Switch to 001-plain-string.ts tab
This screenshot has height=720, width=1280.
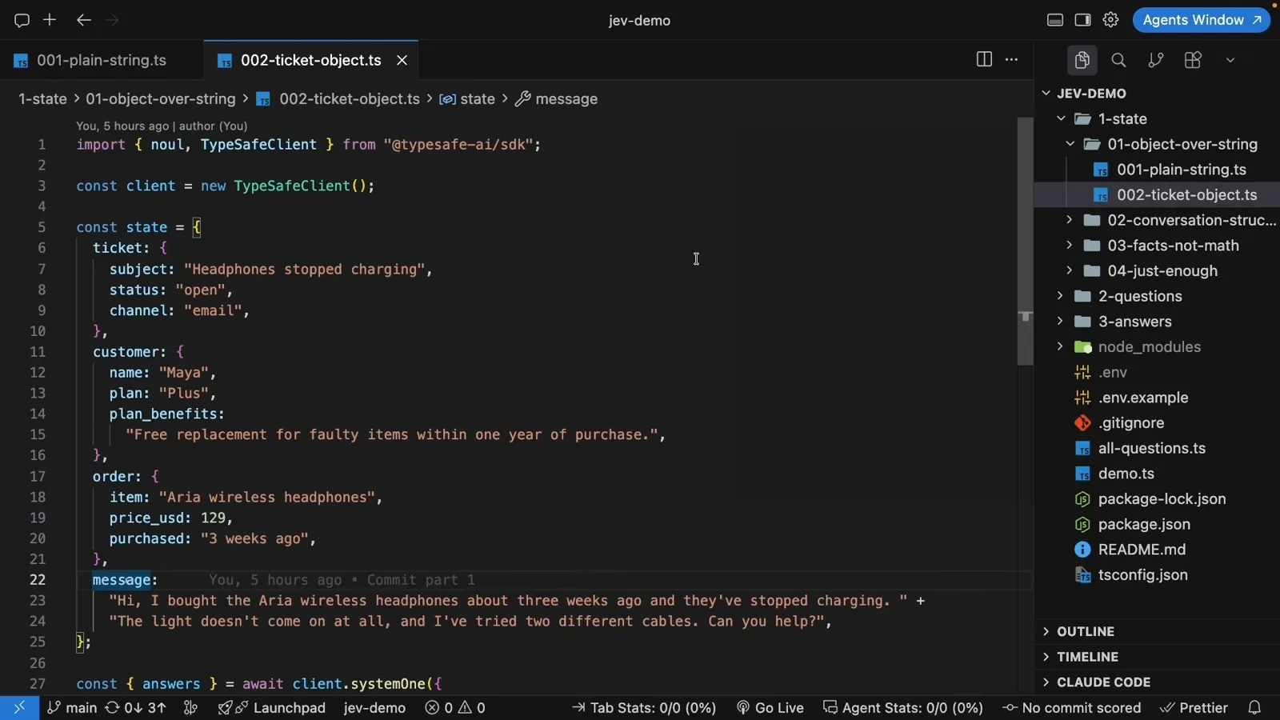pyautogui.click(x=102, y=60)
